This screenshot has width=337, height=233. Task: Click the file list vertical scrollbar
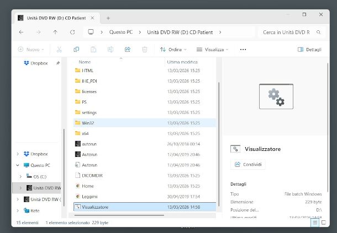[x=219, y=144]
